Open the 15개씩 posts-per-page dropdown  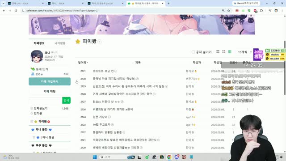click(244, 52)
